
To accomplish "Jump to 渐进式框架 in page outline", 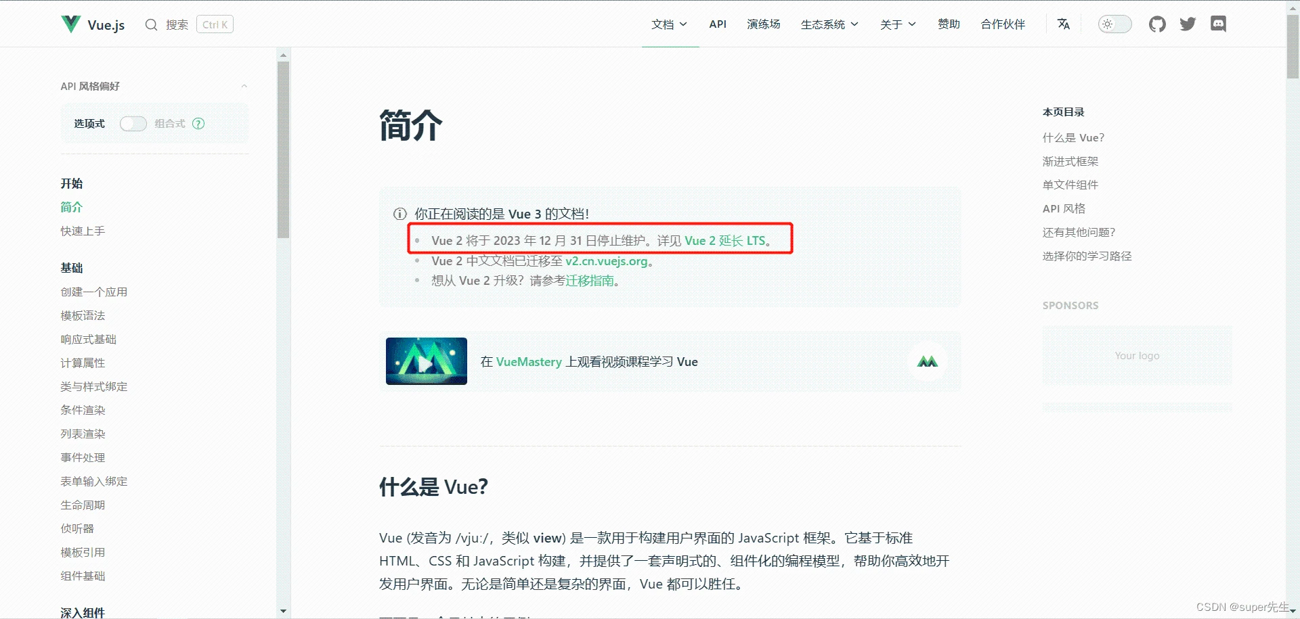I will (x=1070, y=162).
